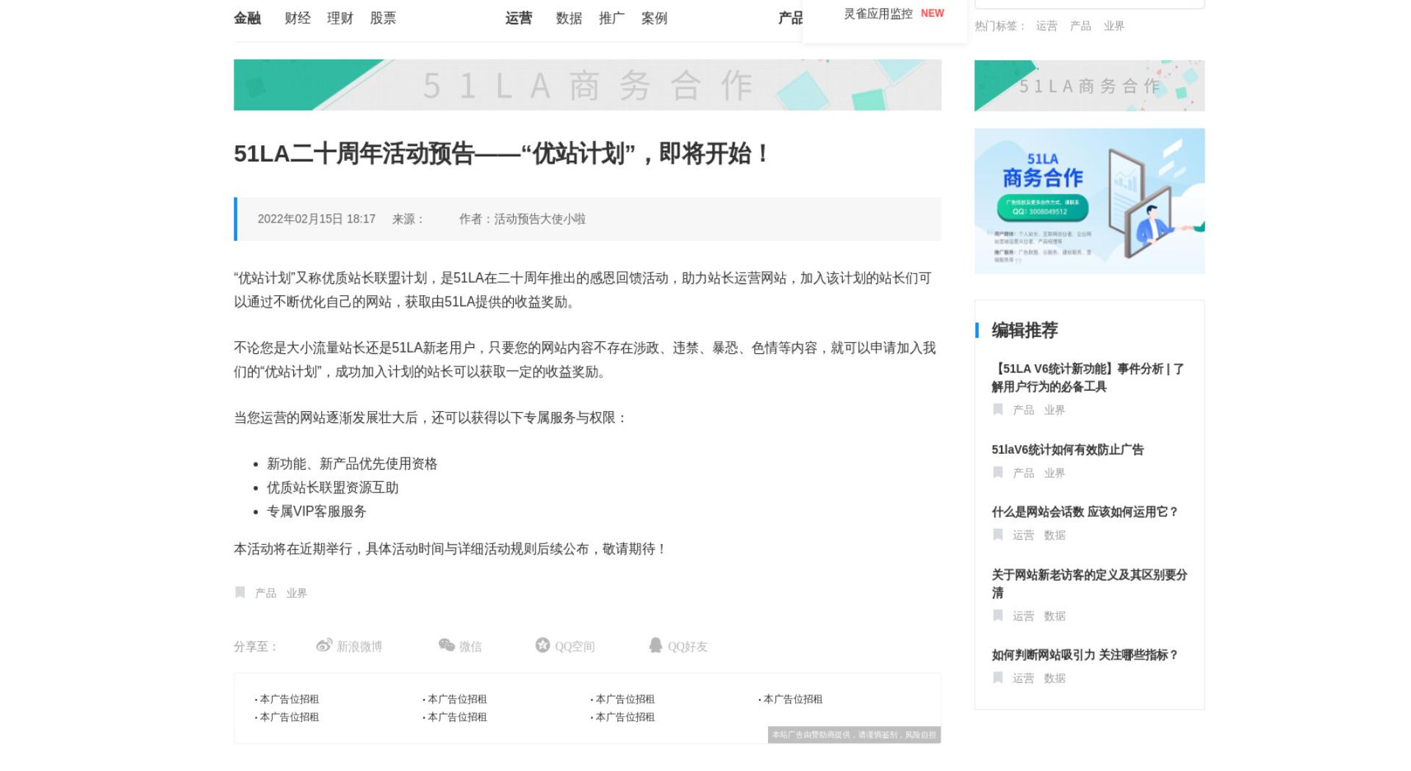Click the article date 2022年02月15日 18:17
1411x771 pixels.
pyautogui.click(x=317, y=219)
